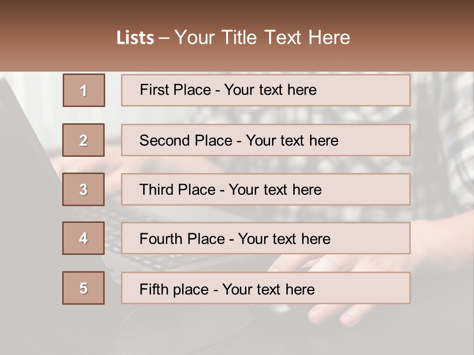The image size is (474, 355).
Task: Select the box labeled 3
Action: coord(83,189)
